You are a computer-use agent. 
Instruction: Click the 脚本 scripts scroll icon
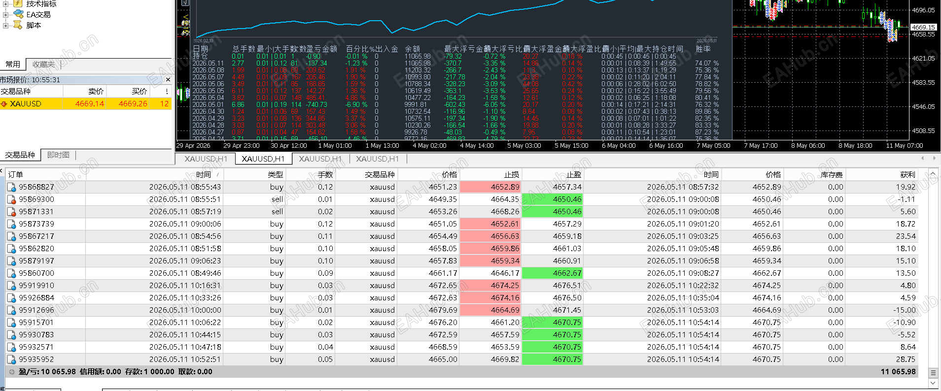(x=18, y=25)
